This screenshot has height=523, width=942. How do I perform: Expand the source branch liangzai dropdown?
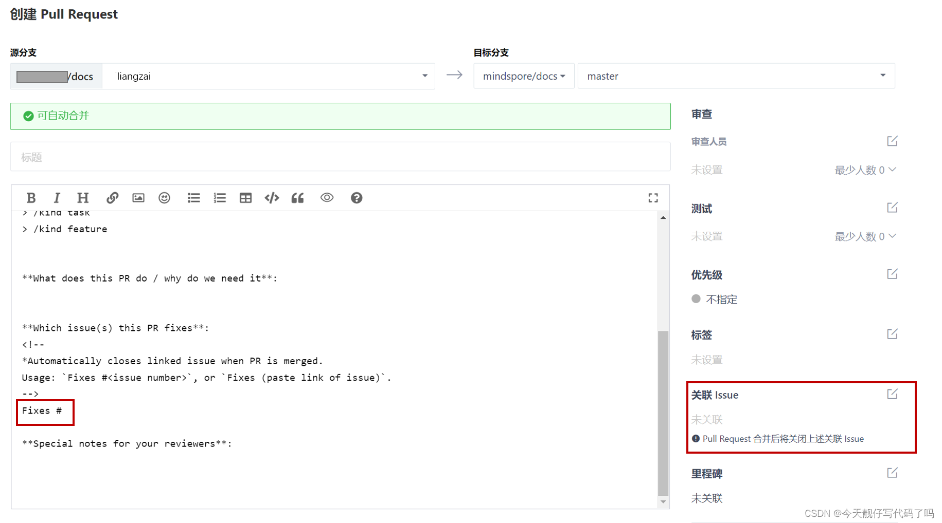tap(424, 76)
